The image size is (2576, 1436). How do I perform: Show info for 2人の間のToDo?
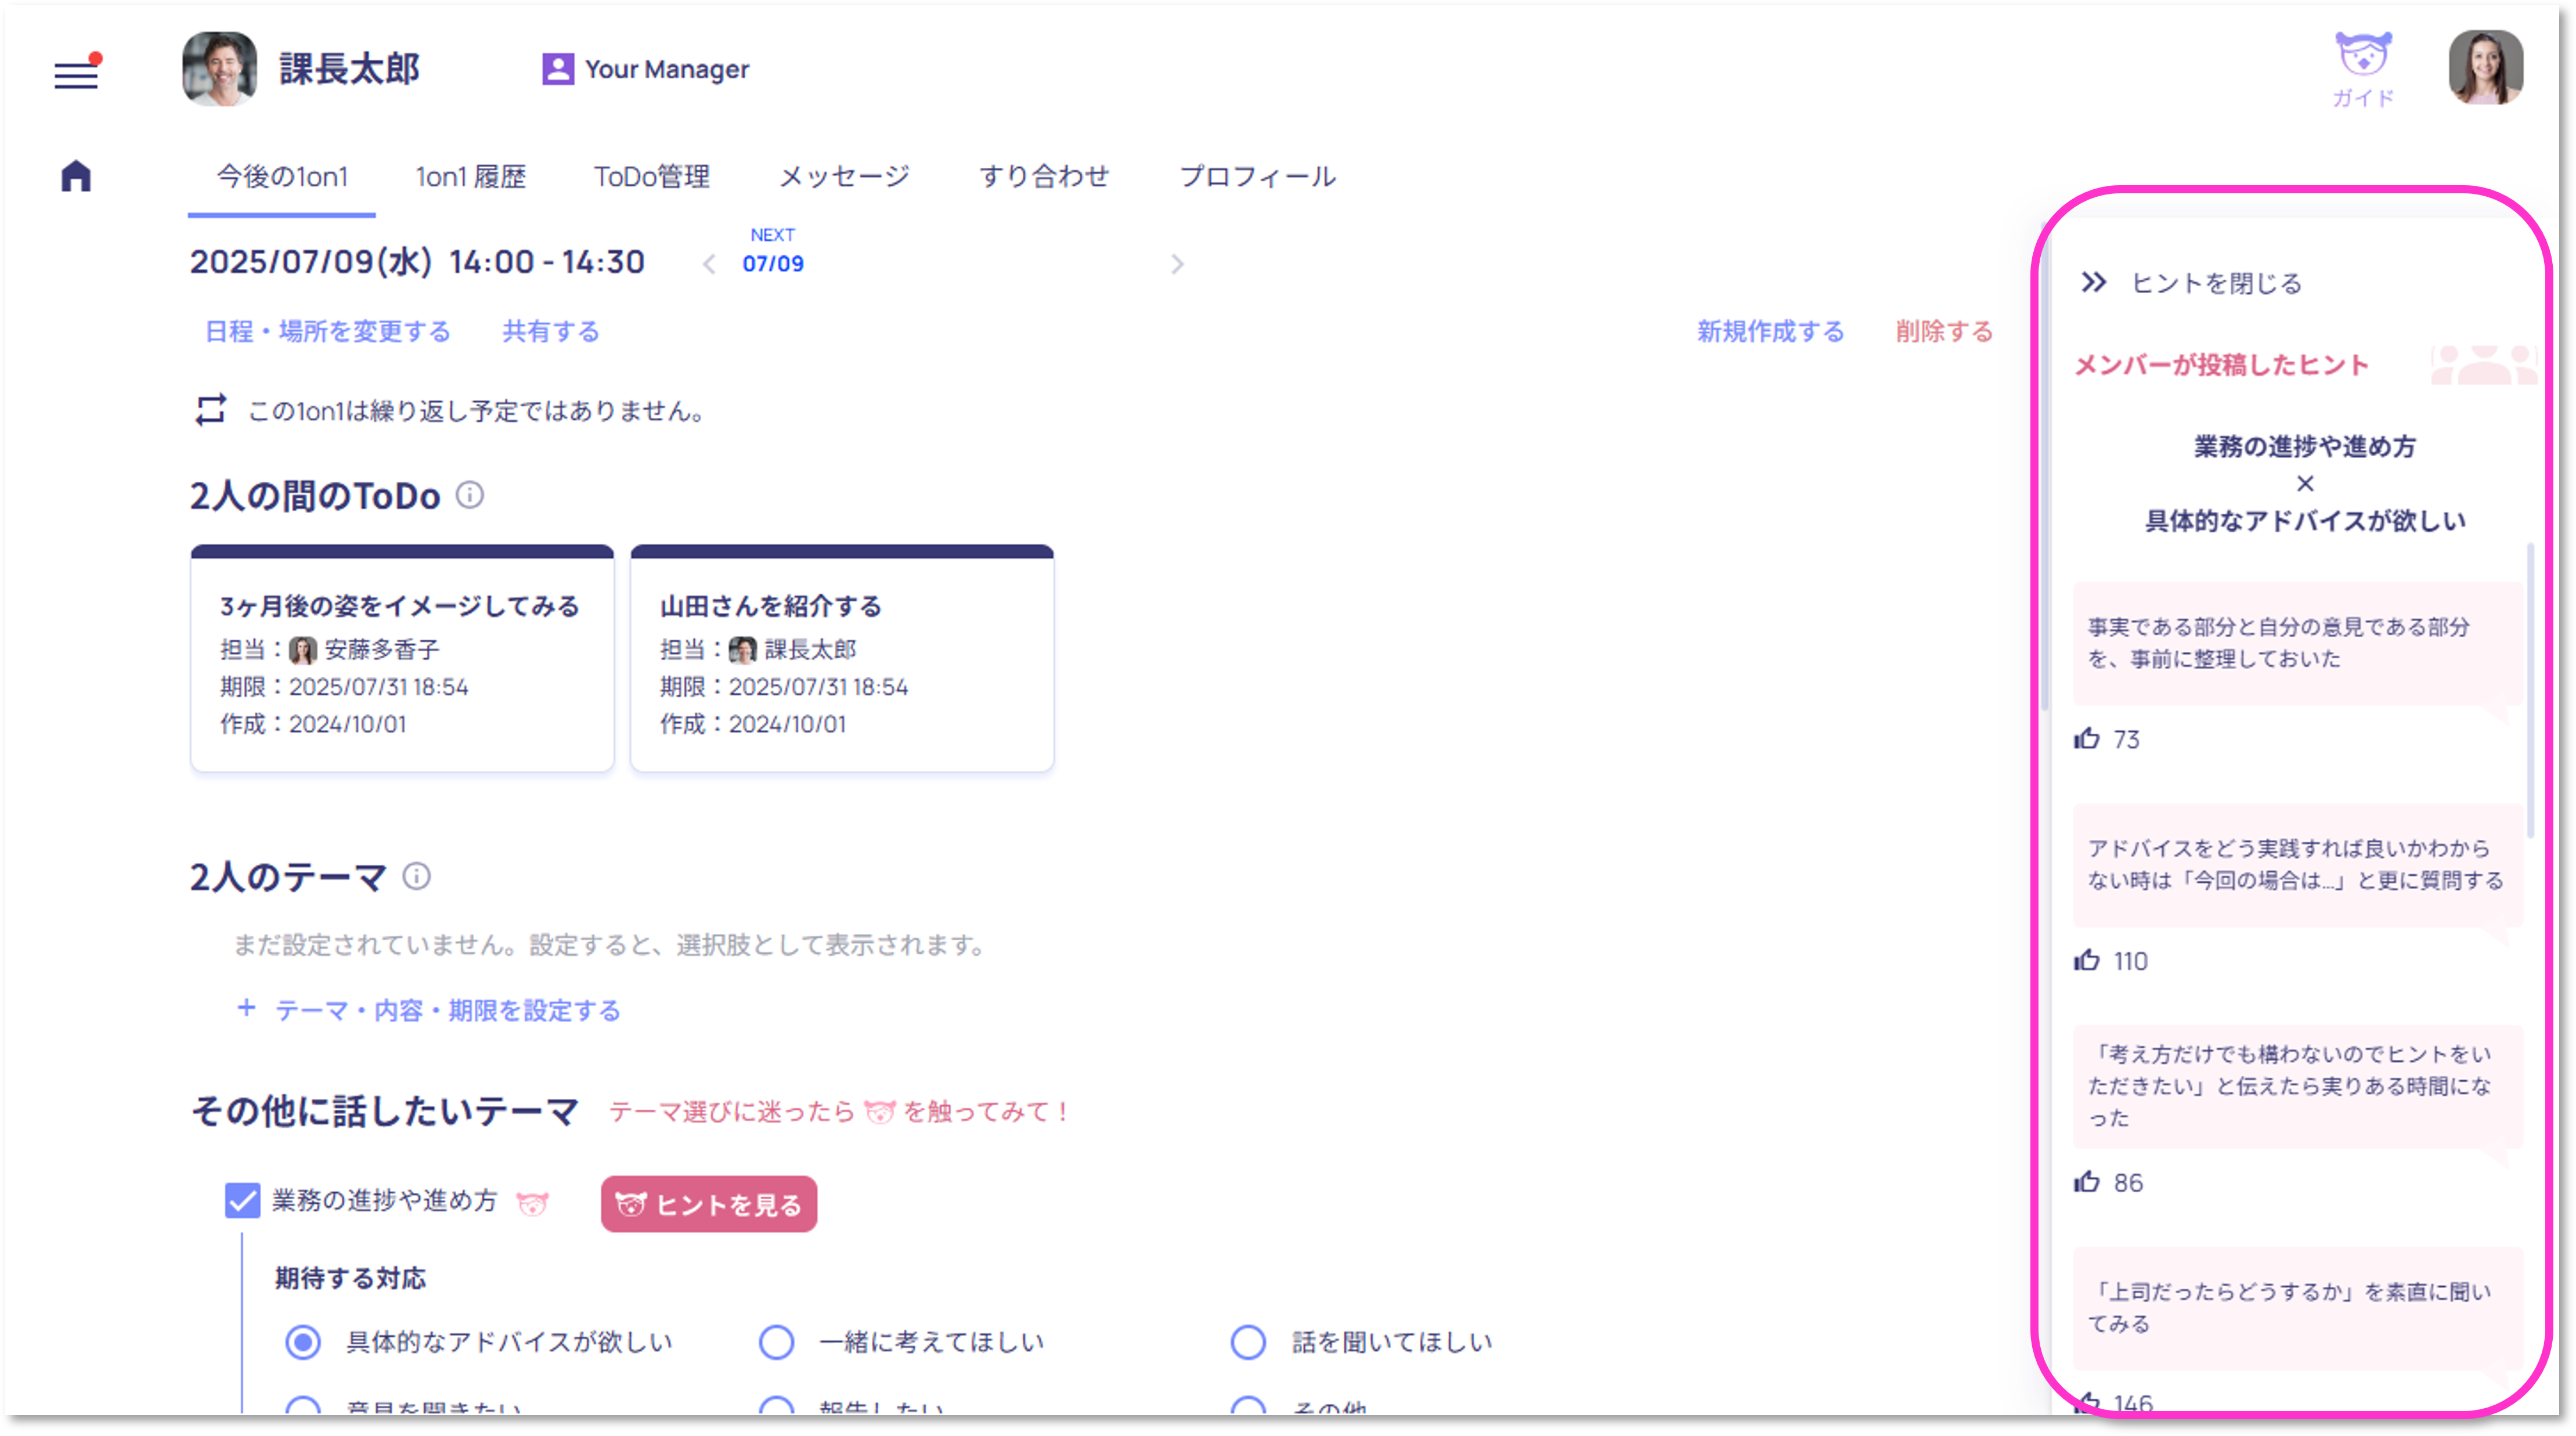pyautogui.click(x=470, y=494)
